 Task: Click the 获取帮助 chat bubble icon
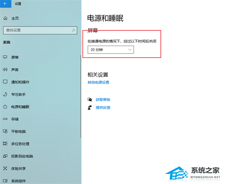[x=90, y=99]
